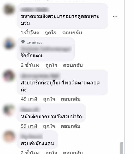
Task: Open avatar of the บวมยังสวยมาก commenter
Action: point(9,9)
